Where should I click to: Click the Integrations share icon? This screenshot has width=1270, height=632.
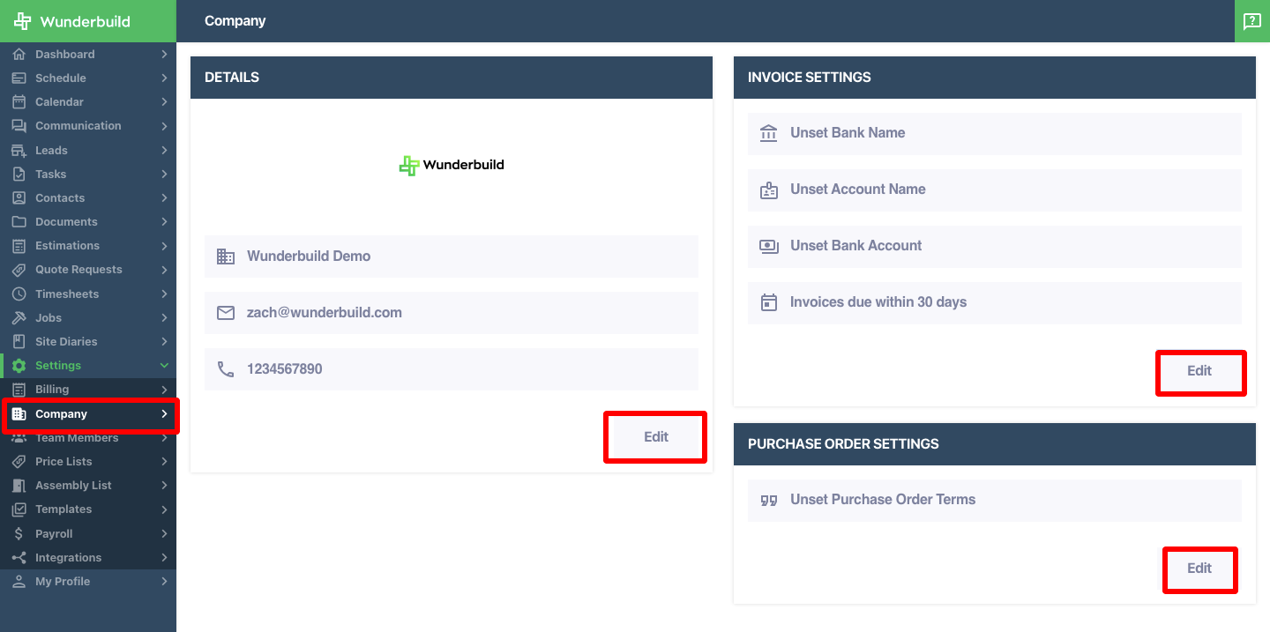19,558
